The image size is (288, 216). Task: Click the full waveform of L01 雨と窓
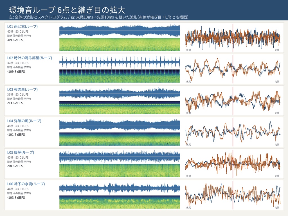point(120,30)
